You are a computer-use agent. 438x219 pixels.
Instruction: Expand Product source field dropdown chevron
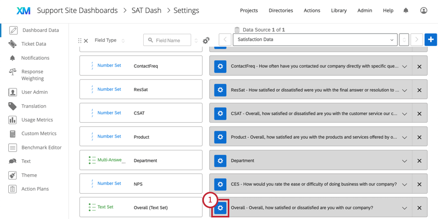(x=404, y=137)
